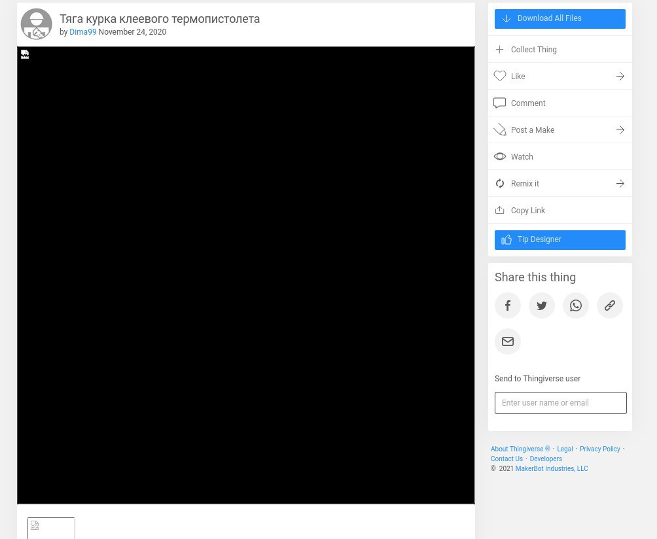Share this thing on Facebook
The width and height of the screenshot is (657, 539).
tap(507, 305)
